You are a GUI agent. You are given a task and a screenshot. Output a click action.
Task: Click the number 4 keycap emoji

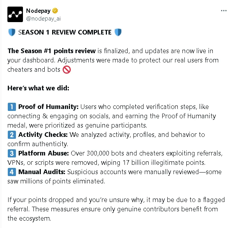pyautogui.click(x=12, y=172)
